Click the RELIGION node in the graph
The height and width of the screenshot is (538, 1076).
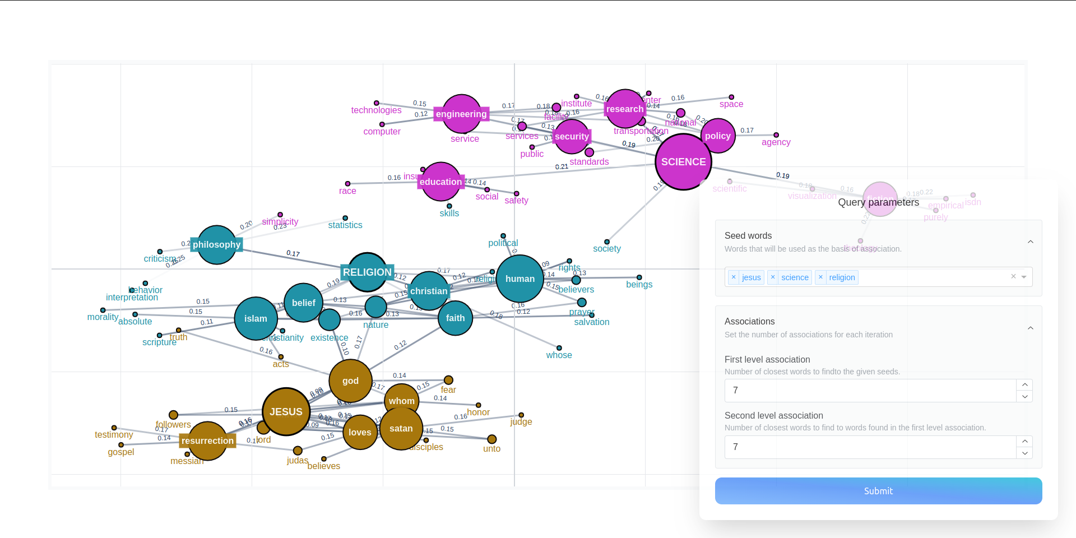coord(367,272)
